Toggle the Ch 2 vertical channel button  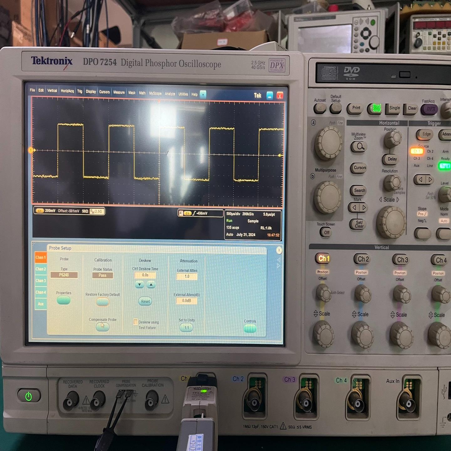[x=362, y=259]
